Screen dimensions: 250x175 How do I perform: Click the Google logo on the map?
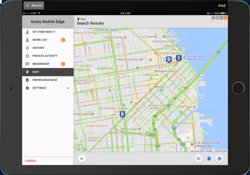pyautogui.click(x=81, y=149)
